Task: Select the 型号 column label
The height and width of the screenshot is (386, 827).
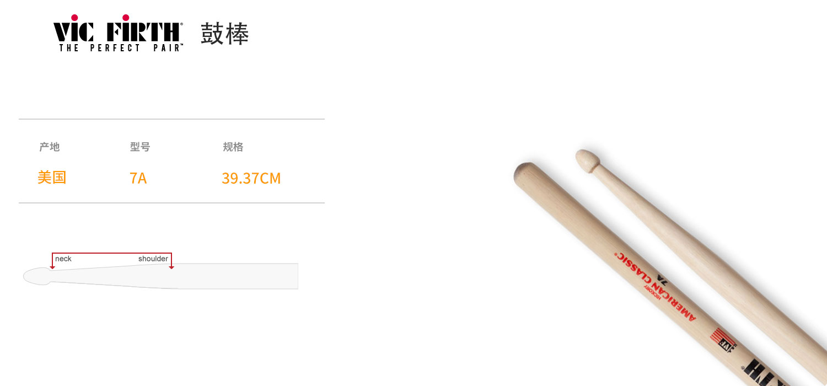Action: 140,147
